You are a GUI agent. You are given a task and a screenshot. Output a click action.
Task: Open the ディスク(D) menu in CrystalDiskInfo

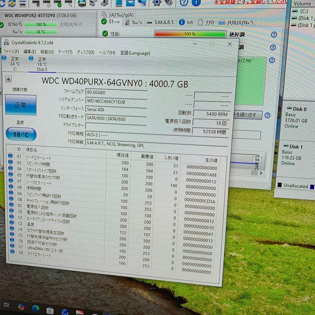click(x=85, y=52)
